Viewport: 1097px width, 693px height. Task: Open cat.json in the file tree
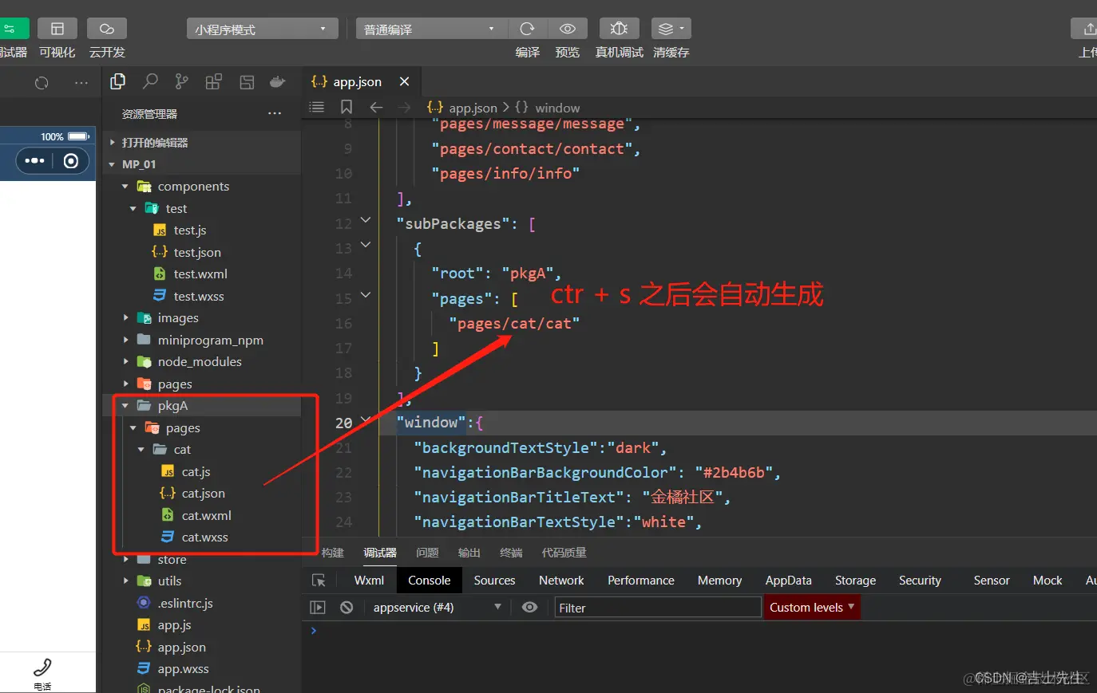[x=203, y=494]
